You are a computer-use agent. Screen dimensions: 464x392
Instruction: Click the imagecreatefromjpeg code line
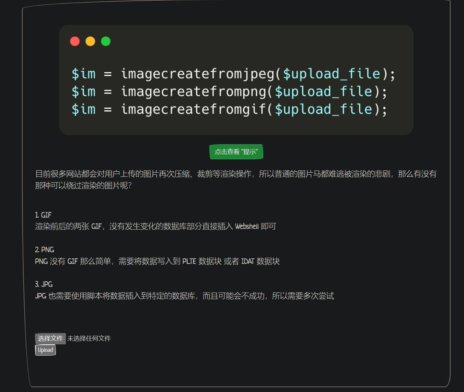(233, 73)
